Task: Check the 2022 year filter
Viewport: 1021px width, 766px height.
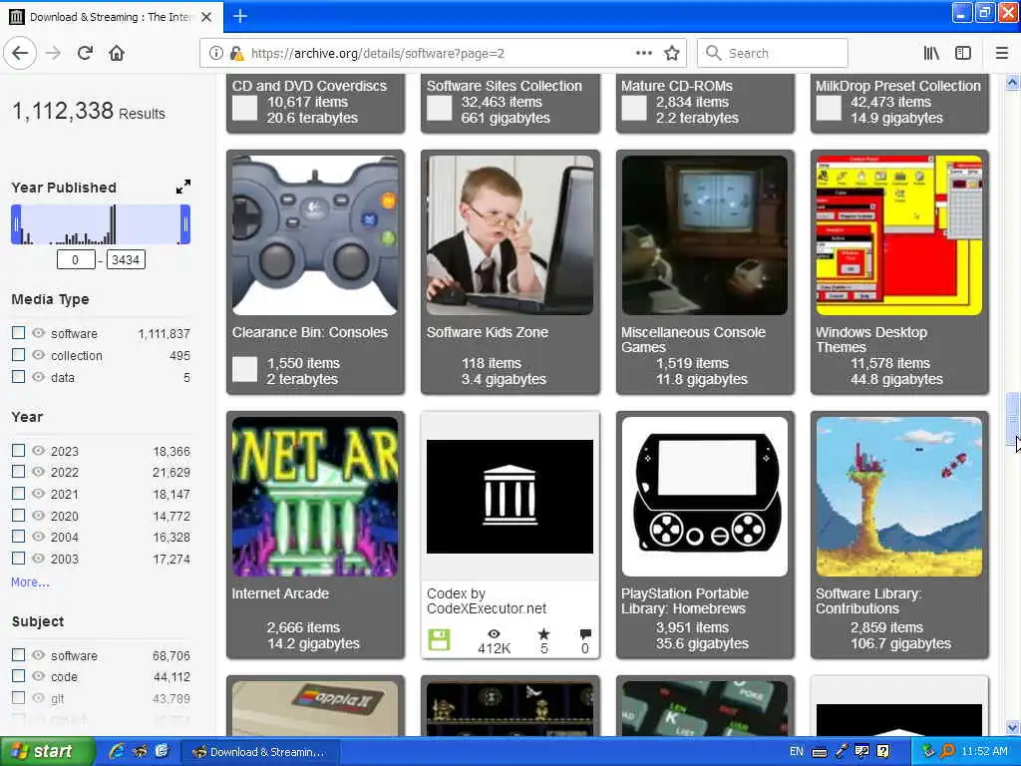Action: click(18, 472)
